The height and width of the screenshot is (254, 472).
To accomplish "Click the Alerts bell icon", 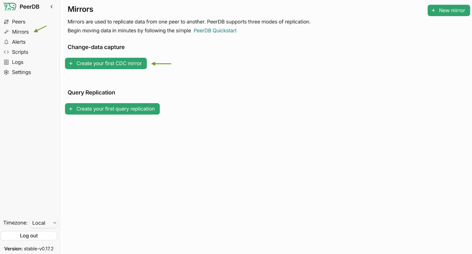I will [x=6, y=42].
